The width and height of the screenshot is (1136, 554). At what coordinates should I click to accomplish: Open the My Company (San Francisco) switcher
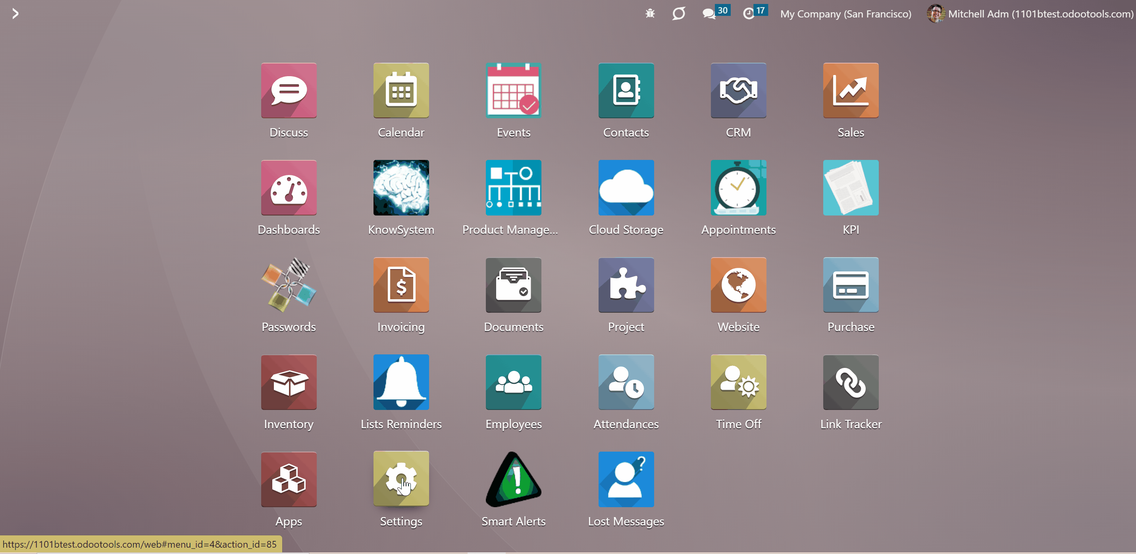point(845,13)
